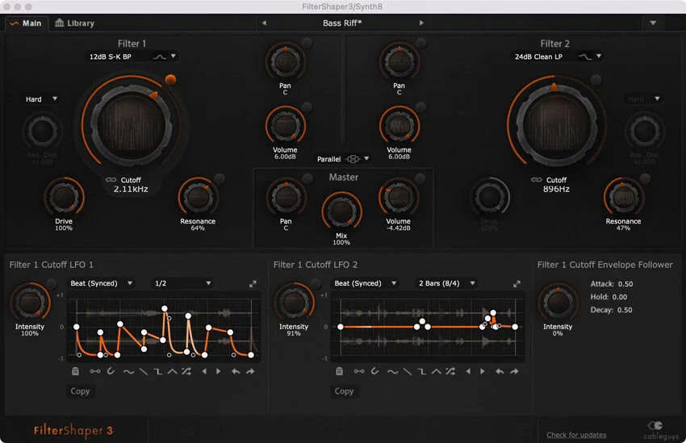
Task: Click Copy under the LFO 2 editor
Action: pos(344,391)
